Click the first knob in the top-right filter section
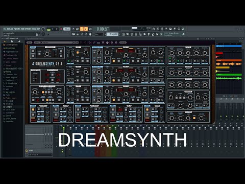The width and height of the screenshot is (245, 184). point(171,53)
